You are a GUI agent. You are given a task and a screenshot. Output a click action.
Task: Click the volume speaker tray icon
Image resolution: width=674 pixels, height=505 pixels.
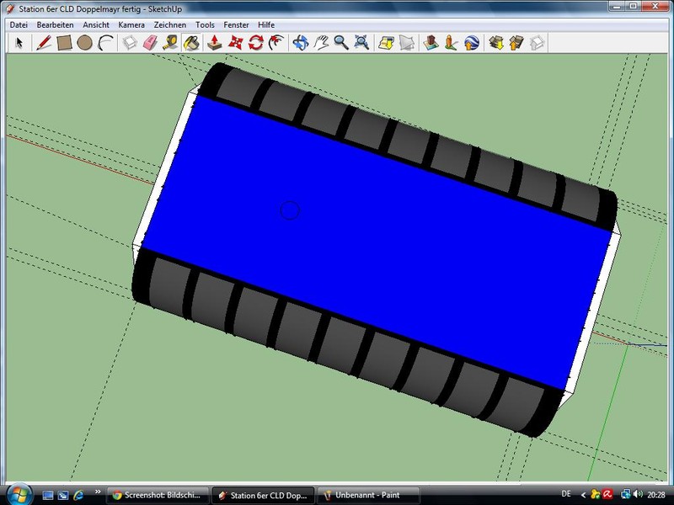pos(638,495)
